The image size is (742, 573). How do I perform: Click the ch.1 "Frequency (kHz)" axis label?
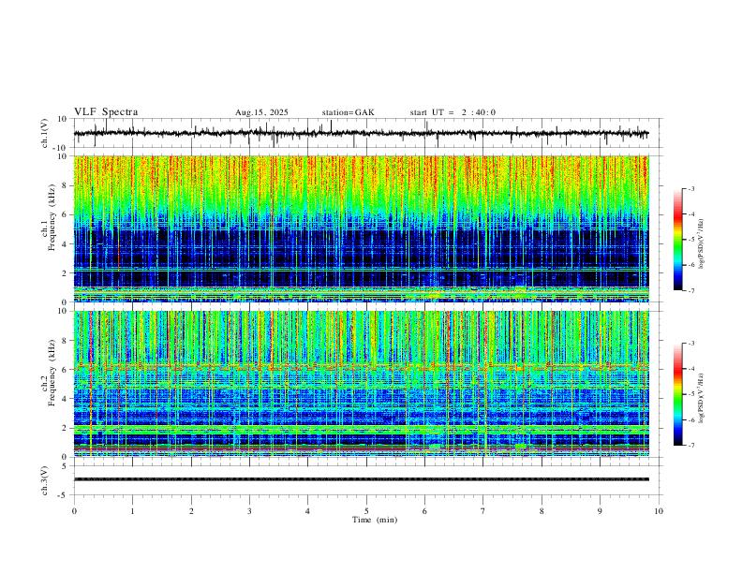click(x=52, y=218)
